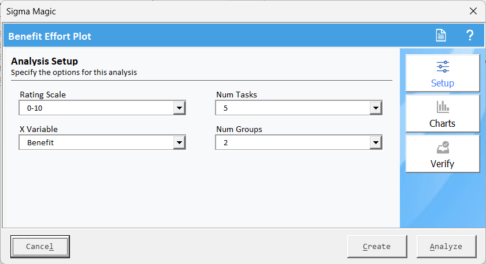
Task: Expand the Rating Scale dropdown arrow
Action: pyautogui.click(x=179, y=108)
